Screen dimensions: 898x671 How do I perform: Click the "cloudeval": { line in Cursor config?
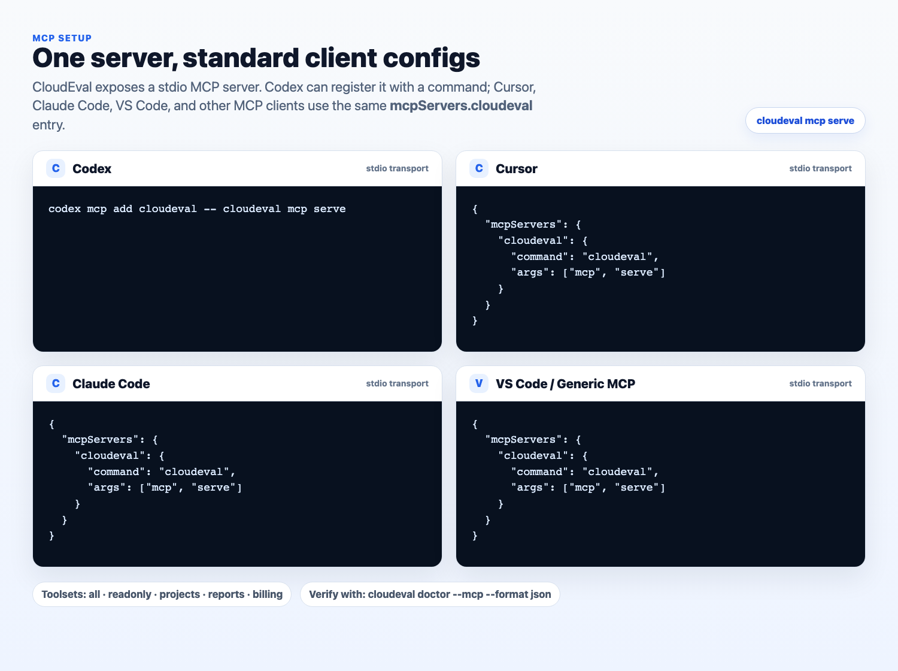coord(543,241)
